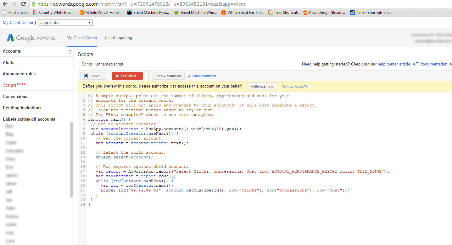The width and height of the screenshot is (452, 245).
Task: Click the 'var account = accountIterator.next();' line
Action: coord(142,143)
